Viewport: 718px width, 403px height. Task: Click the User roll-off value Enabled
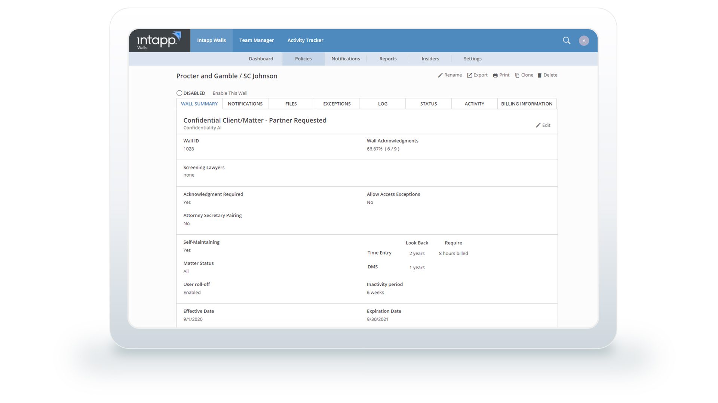(x=192, y=293)
